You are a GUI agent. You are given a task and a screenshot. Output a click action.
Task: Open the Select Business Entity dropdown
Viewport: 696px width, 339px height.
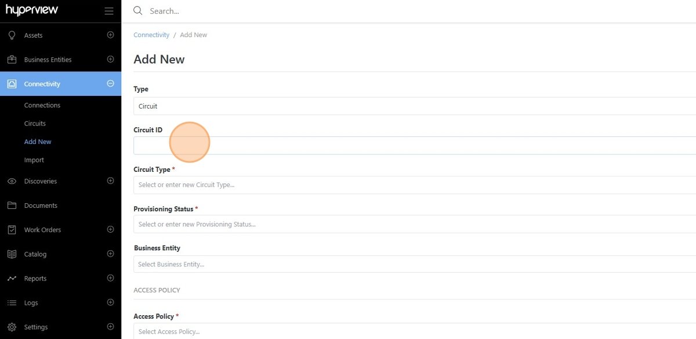pyautogui.click(x=415, y=264)
